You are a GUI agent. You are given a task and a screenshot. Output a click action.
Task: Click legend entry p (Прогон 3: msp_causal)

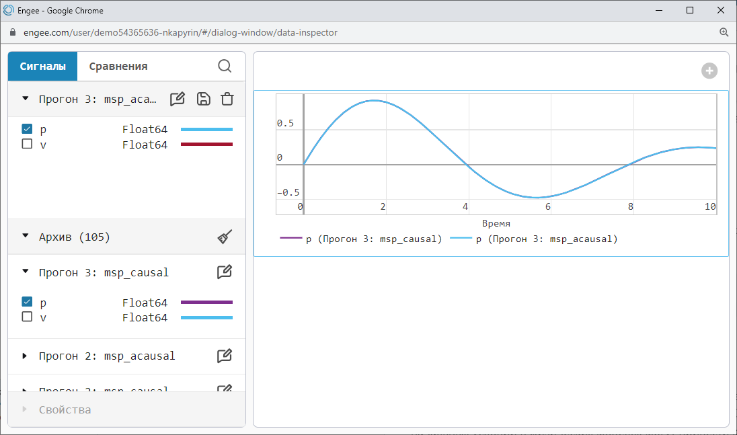pyautogui.click(x=361, y=239)
